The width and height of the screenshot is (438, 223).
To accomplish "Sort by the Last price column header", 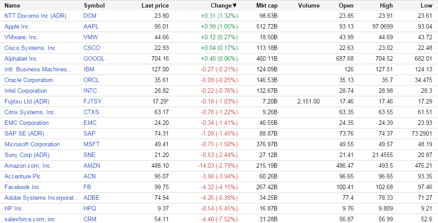I will (155, 5).
